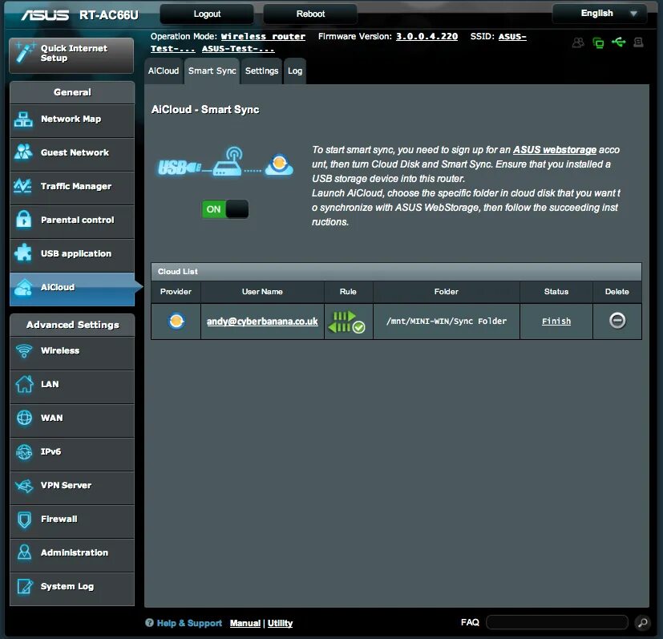The image size is (663, 639).
Task: Click the Traffic Manager graph icon
Action: tap(22, 186)
